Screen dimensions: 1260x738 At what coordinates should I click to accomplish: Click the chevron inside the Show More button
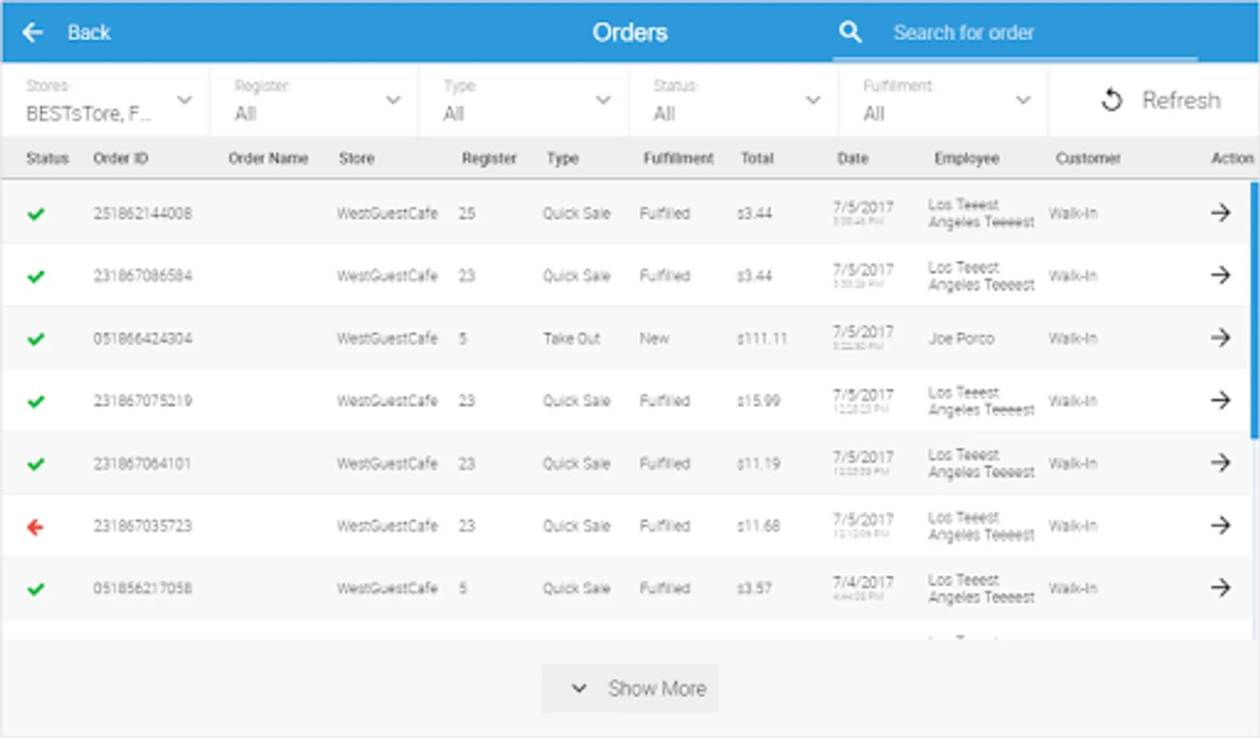click(579, 689)
